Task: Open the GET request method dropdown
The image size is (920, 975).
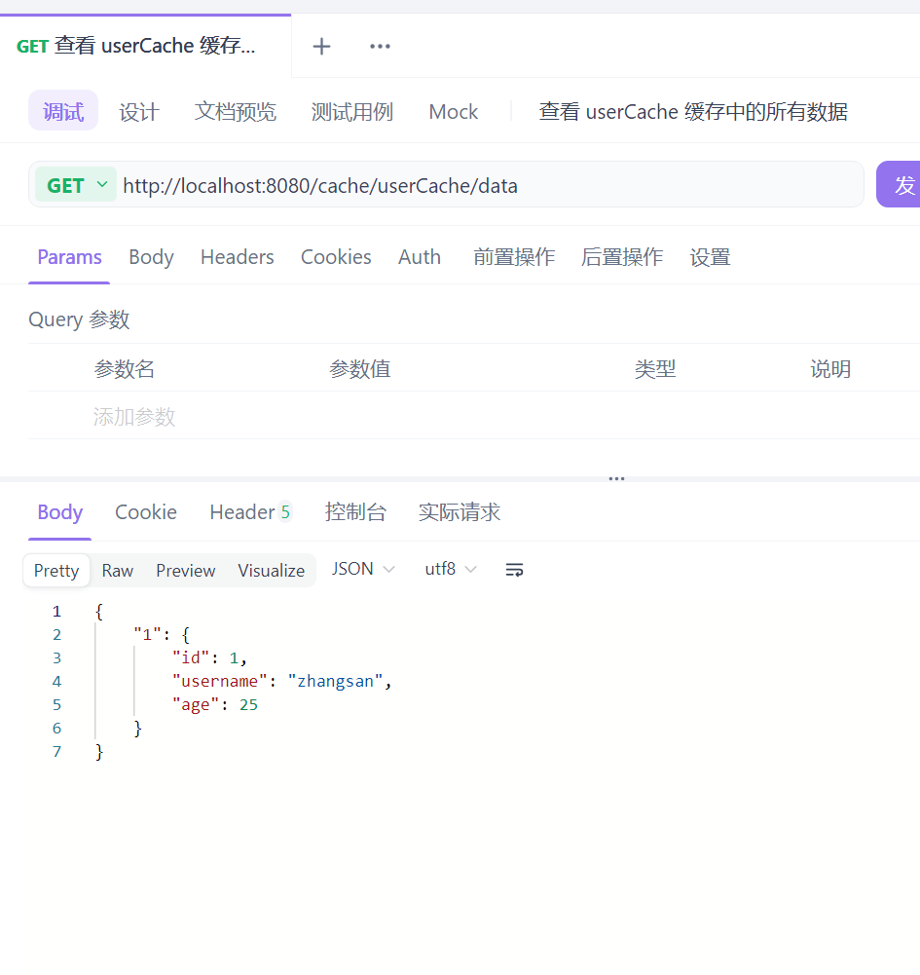Action: tap(75, 184)
